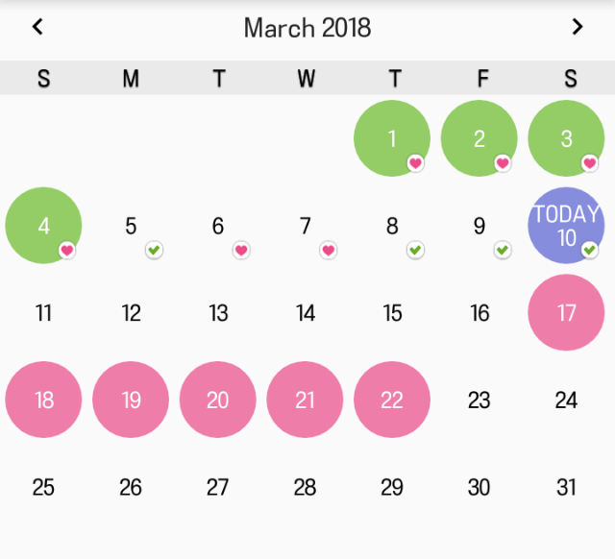Go to previous month arrow
This screenshot has width=615, height=559.
pos(37,27)
